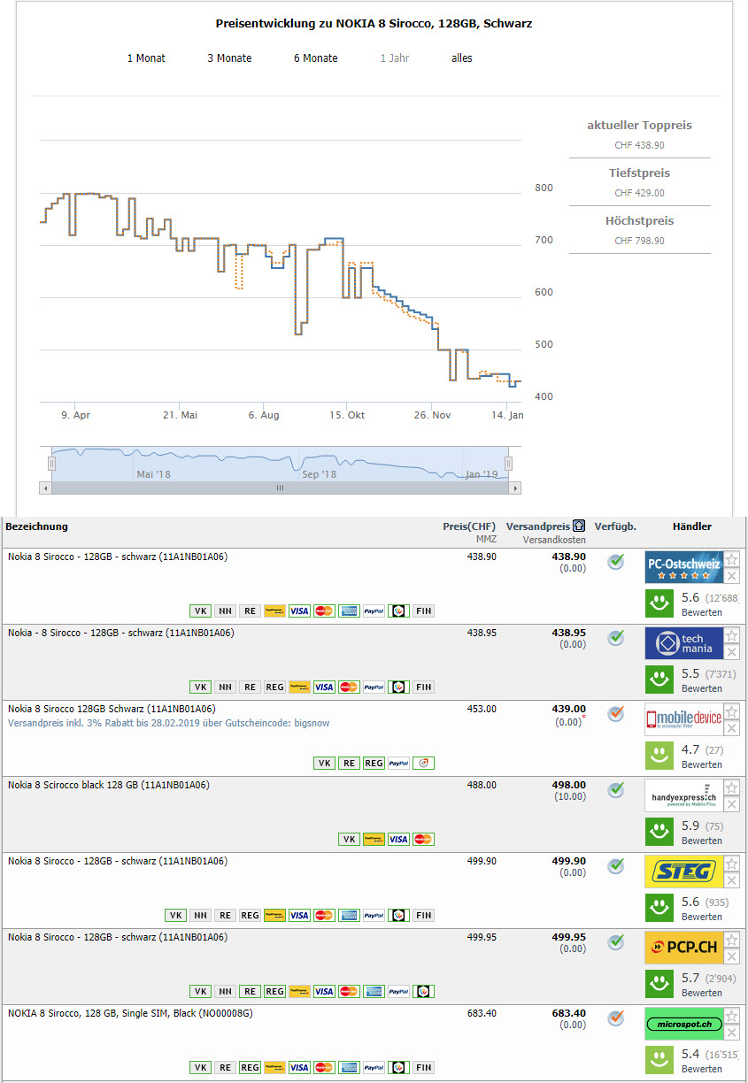Click the Bezeichnung column header
The image size is (748, 1083).
(x=36, y=526)
